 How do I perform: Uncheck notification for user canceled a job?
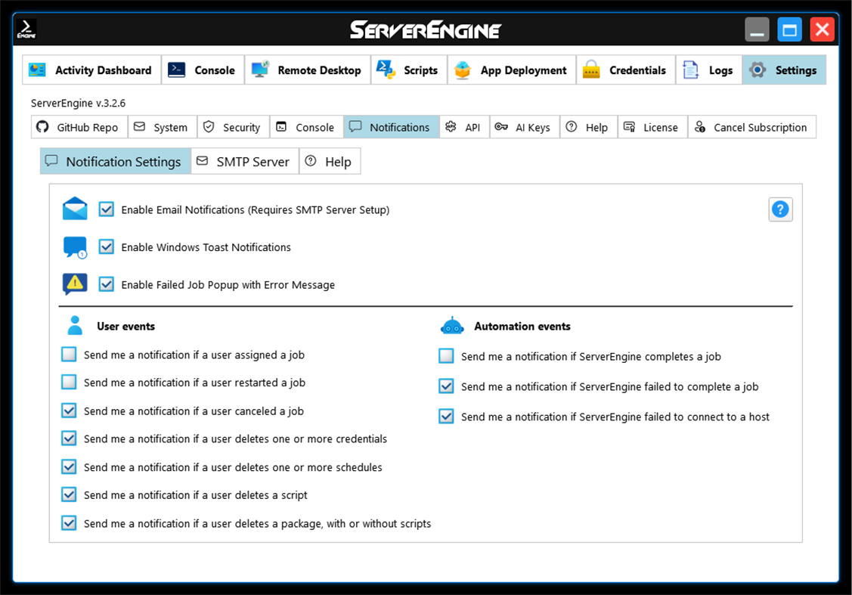(x=69, y=410)
